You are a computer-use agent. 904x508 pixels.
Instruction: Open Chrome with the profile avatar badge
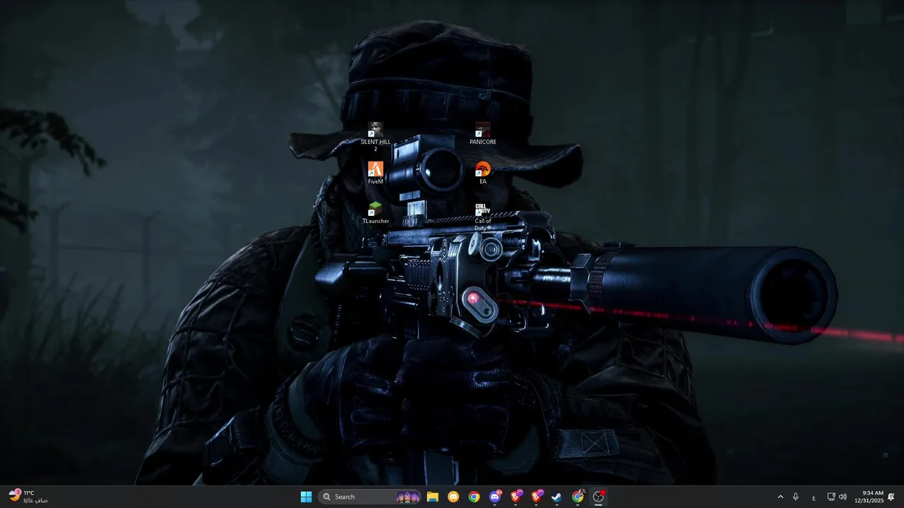click(x=578, y=497)
